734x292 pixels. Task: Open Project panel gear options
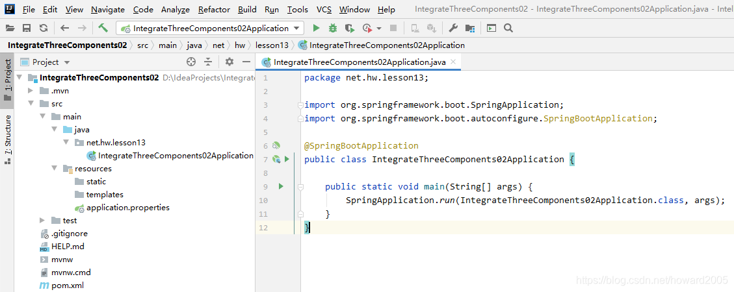(x=229, y=62)
